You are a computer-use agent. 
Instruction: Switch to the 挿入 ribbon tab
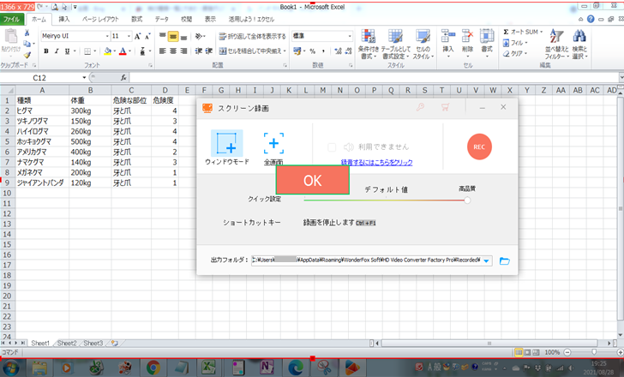tap(64, 19)
